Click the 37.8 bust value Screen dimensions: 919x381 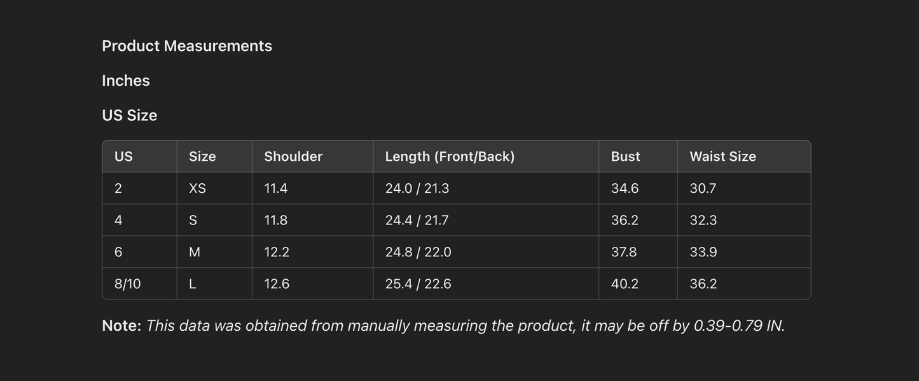[624, 252]
